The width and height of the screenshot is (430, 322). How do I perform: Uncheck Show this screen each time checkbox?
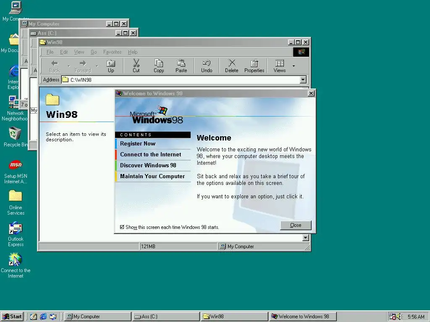coord(122,227)
